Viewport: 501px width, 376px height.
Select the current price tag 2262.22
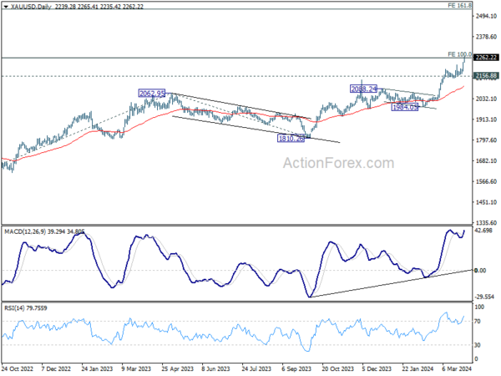point(486,58)
